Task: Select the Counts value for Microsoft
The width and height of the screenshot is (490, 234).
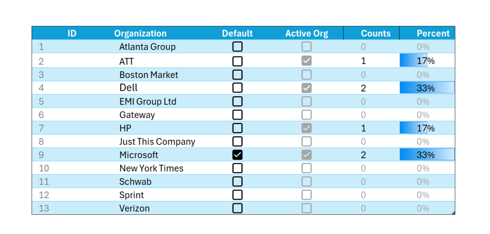Action: point(363,155)
